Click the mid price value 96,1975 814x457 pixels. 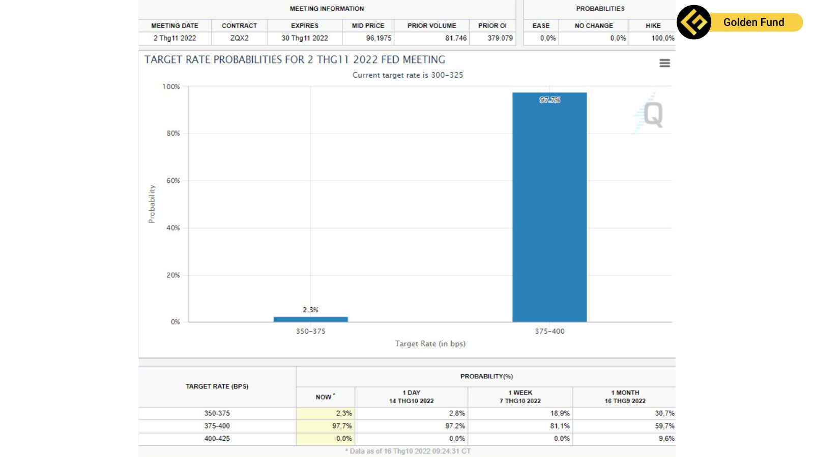pyautogui.click(x=379, y=38)
